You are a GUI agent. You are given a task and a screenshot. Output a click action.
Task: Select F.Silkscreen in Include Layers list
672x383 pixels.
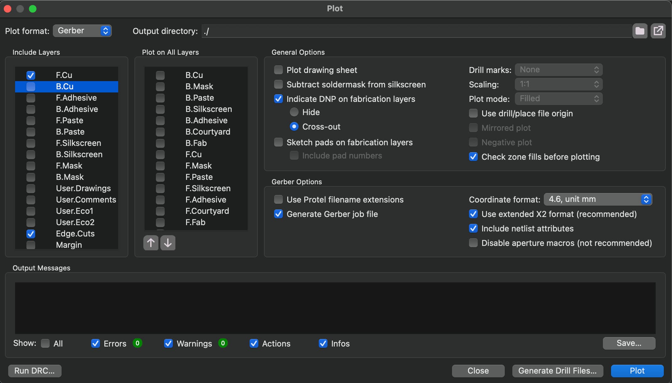point(79,143)
